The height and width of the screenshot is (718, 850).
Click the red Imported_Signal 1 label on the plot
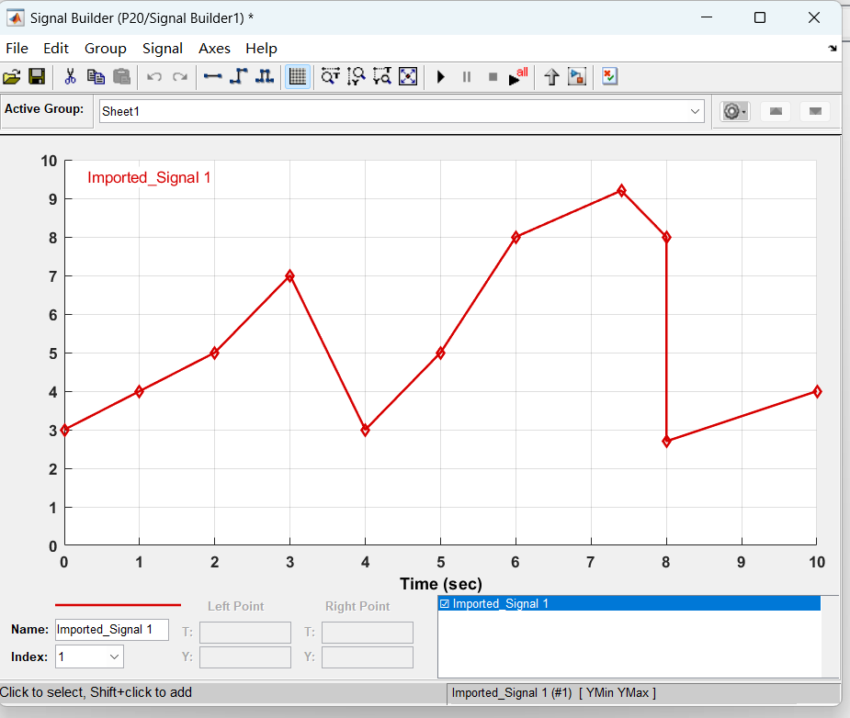149,177
